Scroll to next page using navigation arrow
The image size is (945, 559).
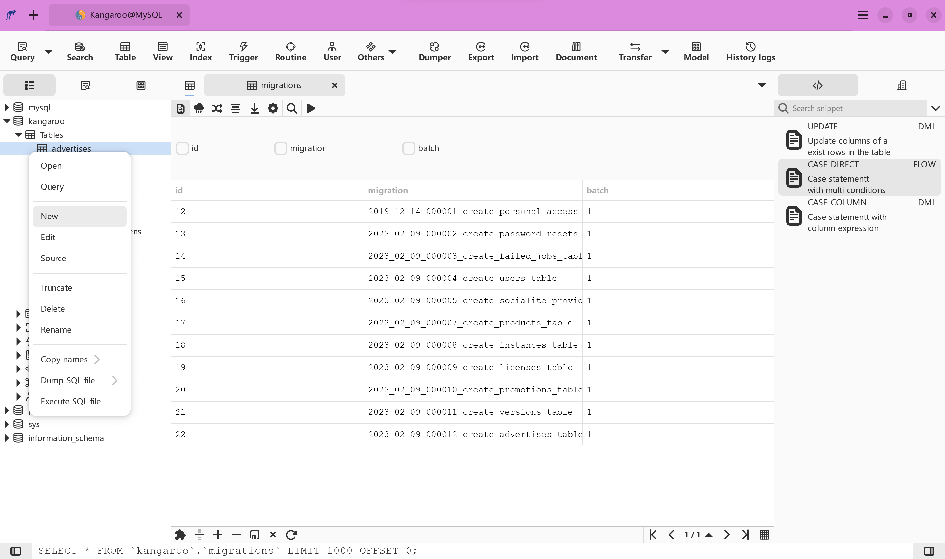(x=727, y=534)
